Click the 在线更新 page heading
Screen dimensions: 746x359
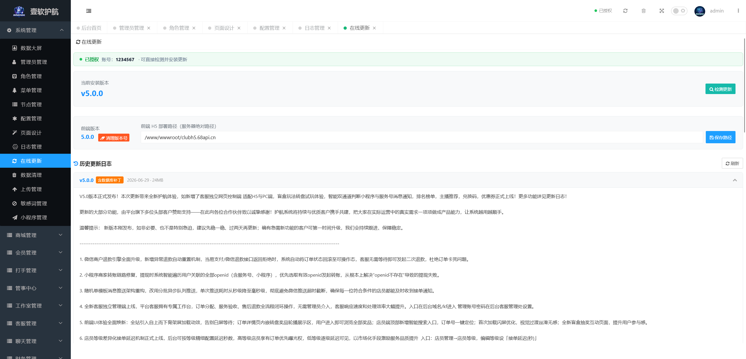click(89, 42)
